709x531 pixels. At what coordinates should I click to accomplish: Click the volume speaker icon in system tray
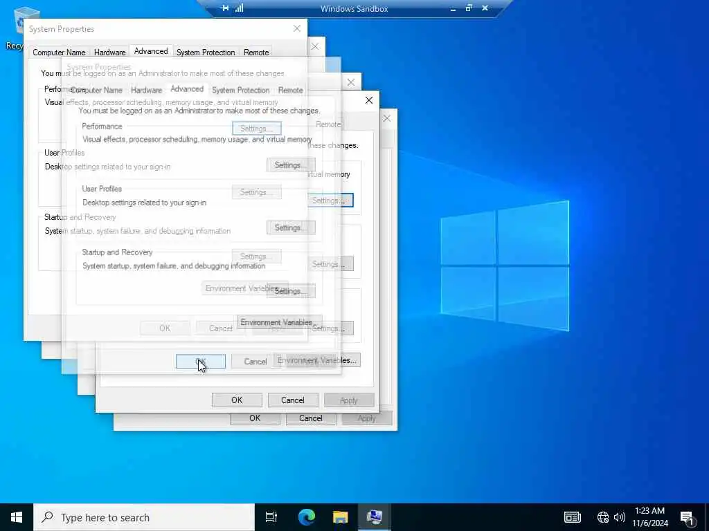point(620,517)
